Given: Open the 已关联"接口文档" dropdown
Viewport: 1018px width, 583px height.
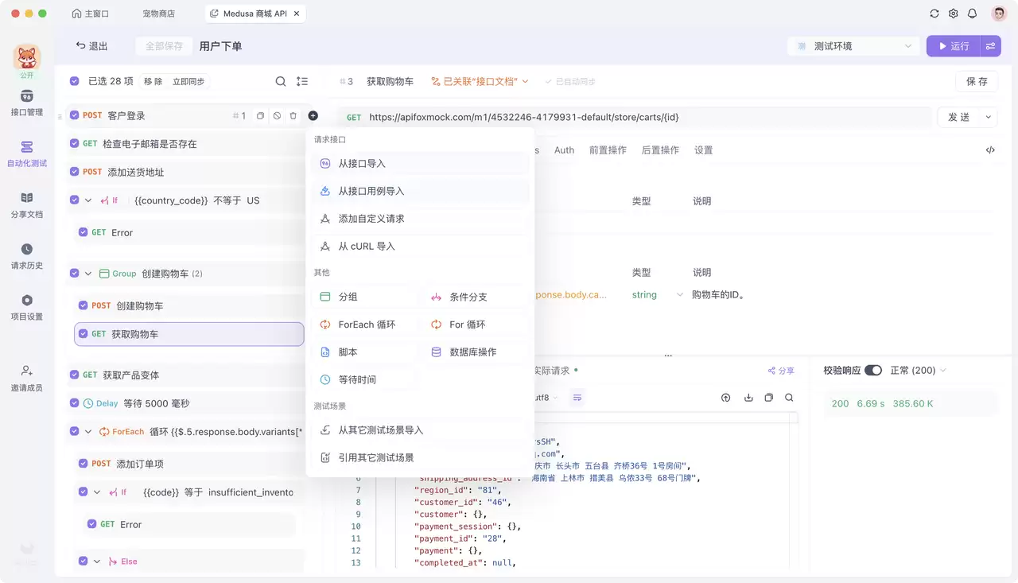Looking at the screenshot, I should point(480,81).
